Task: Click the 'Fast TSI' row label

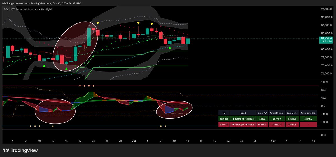Action: (x=224, y=119)
